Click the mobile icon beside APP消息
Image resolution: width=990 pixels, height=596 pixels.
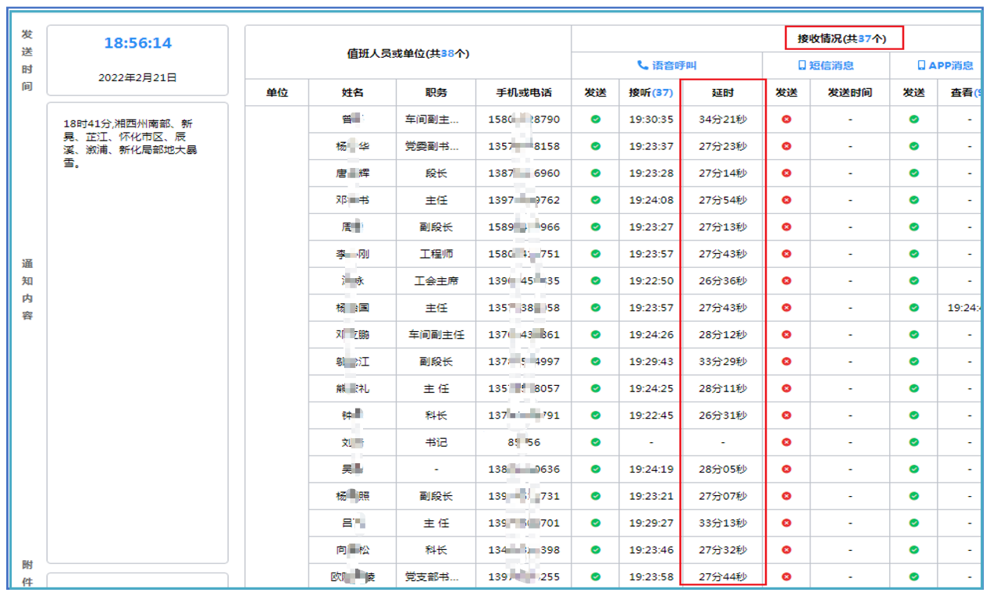(921, 66)
